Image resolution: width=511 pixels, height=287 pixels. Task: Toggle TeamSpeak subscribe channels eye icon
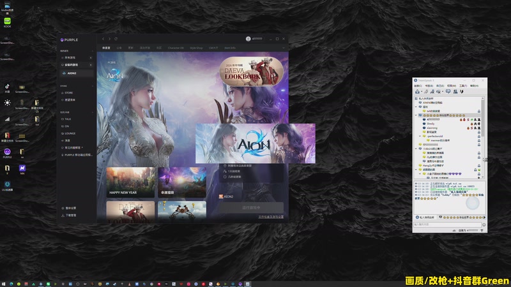[x=438, y=92]
